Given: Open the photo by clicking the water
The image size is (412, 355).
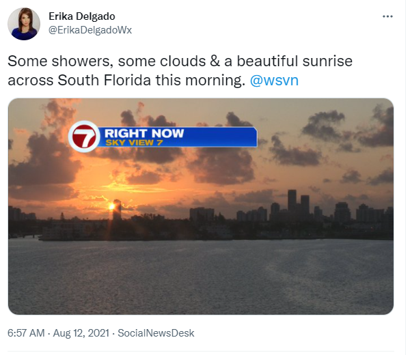Looking at the screenshot, I should [x=201, y=277].
